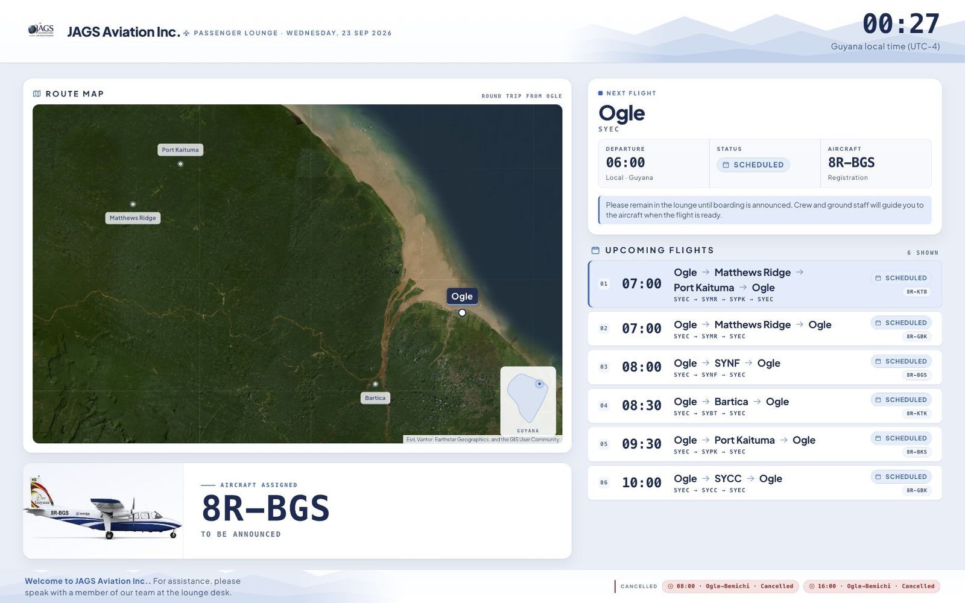Select the 08:00 Ogle SYNF flight row

point(765,367)
